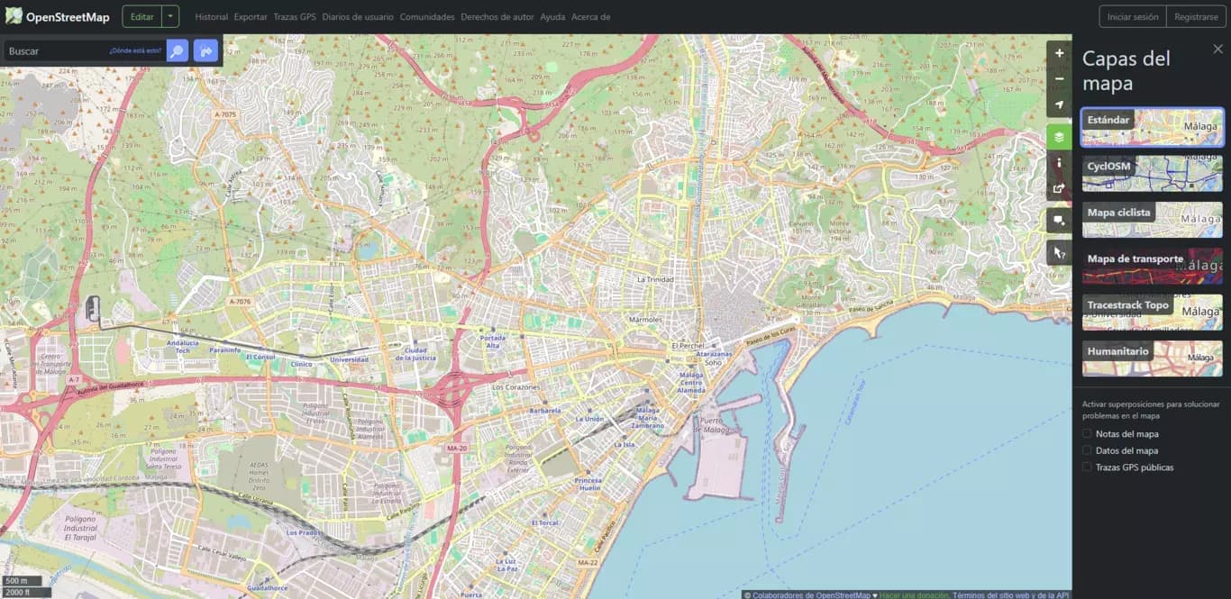Toggle the map layers panel icon
The height and width of the screenshot is (599, 1231).
coord(1059,137)
